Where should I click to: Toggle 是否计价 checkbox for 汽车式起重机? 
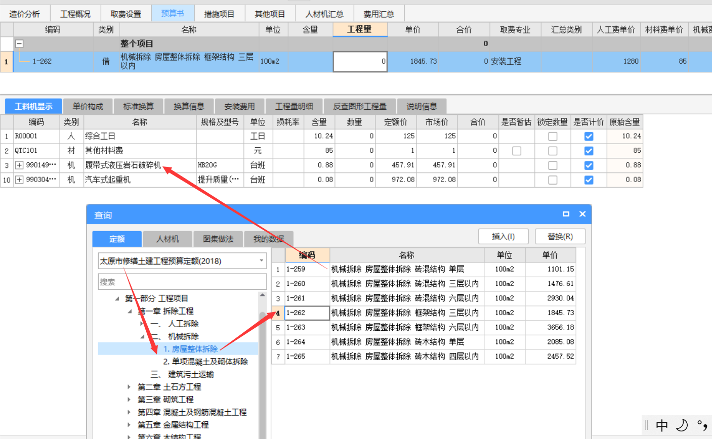point(589,180)
